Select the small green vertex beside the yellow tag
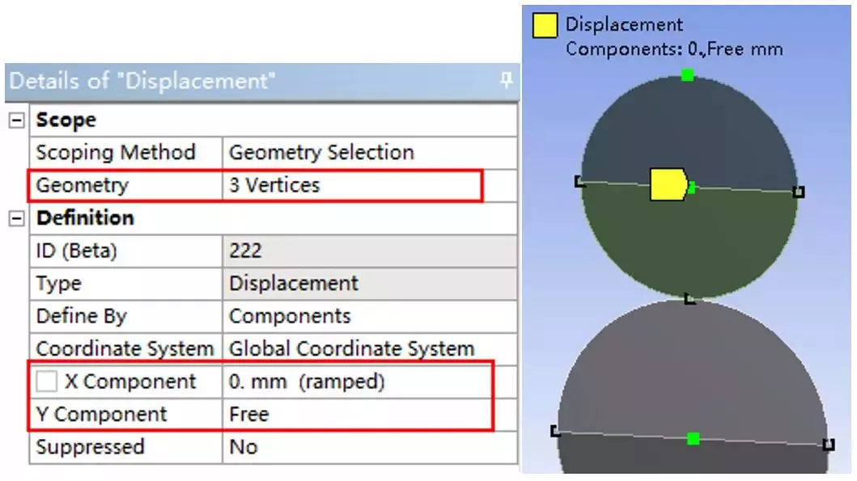 click(x=692, y=188)
